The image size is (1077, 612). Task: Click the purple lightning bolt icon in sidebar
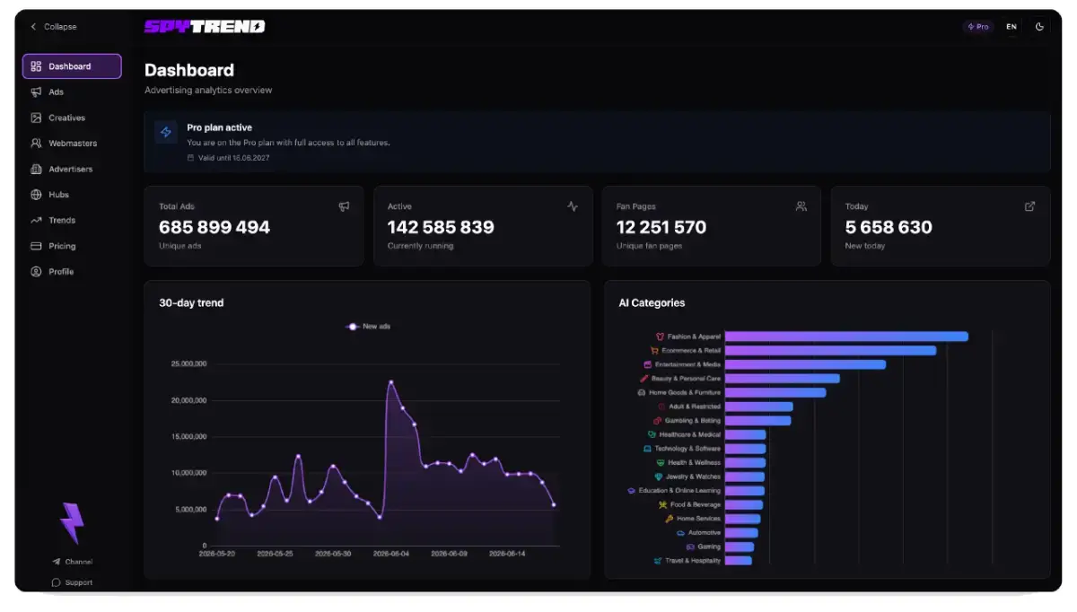tap(72, 522)
